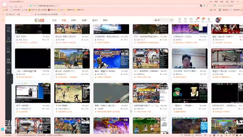Open the plain gray stream thumbnail
243x137 pixels.
pyautogui.click(x=111, y=93)
